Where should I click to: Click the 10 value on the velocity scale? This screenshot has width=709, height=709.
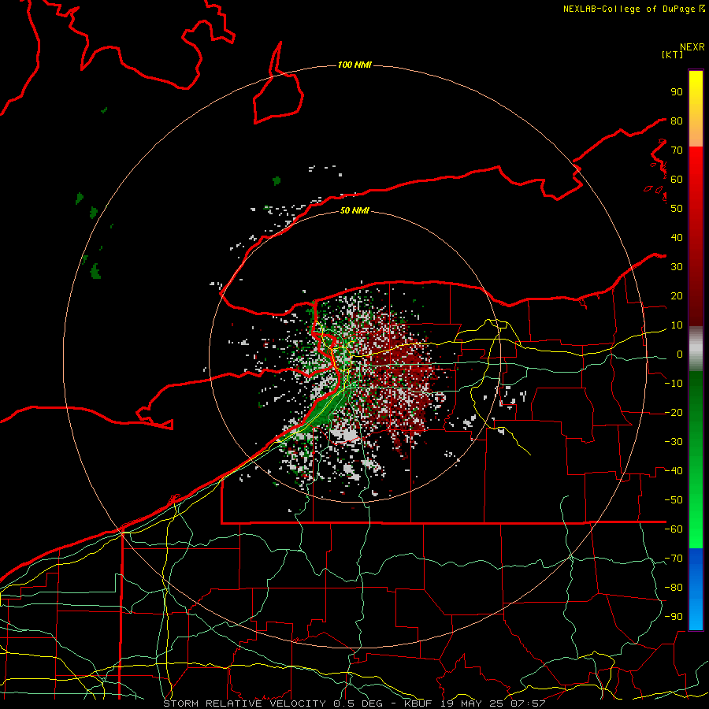pos(677,325)
